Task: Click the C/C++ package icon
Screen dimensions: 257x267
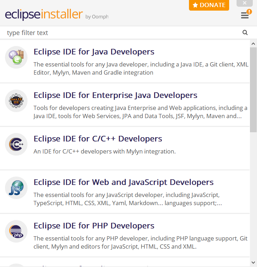Action: [16, 144]
